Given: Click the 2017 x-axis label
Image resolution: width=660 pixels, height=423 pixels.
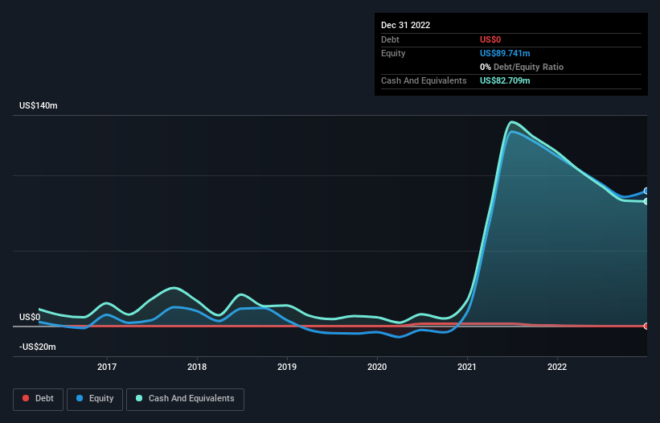Looking at the screenshot, I should (x=107, y=367).
